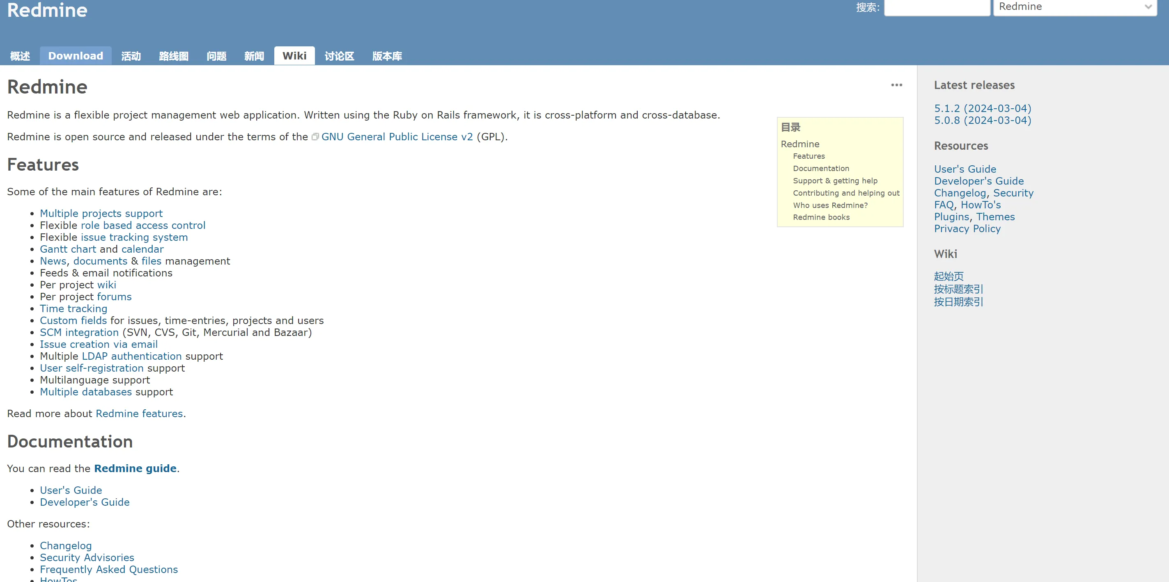Click external link icon before GNU license

pyautogui.click(x=315, y=137)
